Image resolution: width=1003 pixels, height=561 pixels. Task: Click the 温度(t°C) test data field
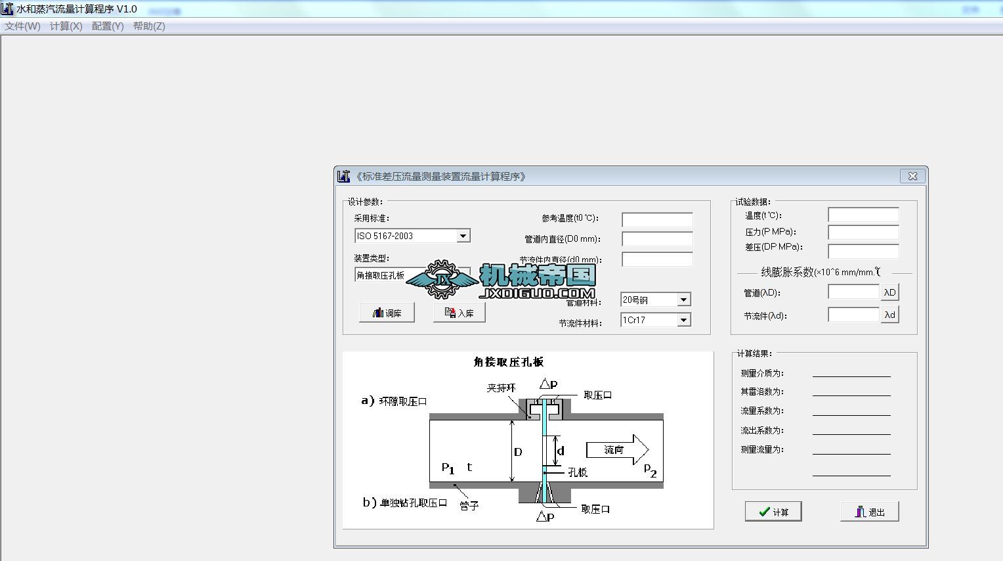tap(863, 214)
